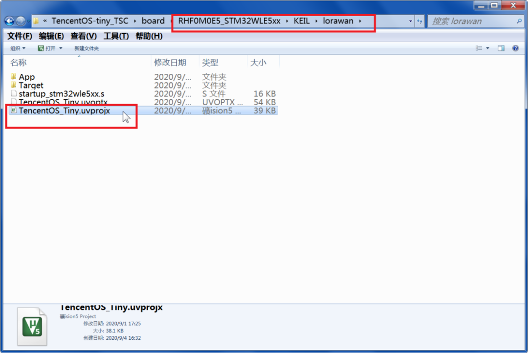The width and height of the screenshot is (528, 353).
Task: Minimize the Explorer window
Action: point(481,5)
